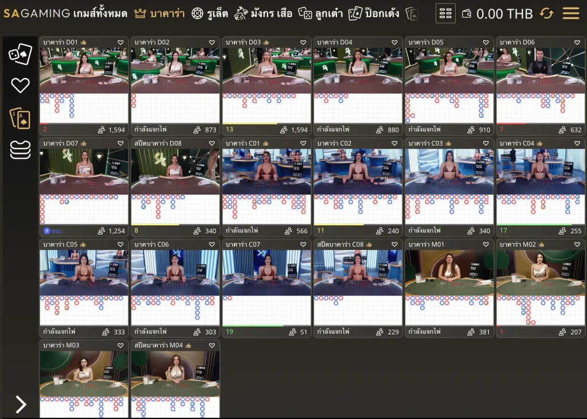Viewport: 587px width, 419px height.
Task: Open the บาคาร่า M01 table video thumbnail
Action: click(x=449, y=272)
